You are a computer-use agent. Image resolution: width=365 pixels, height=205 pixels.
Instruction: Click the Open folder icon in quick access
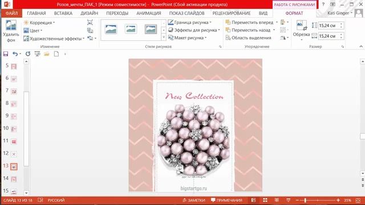click(47, 54)
